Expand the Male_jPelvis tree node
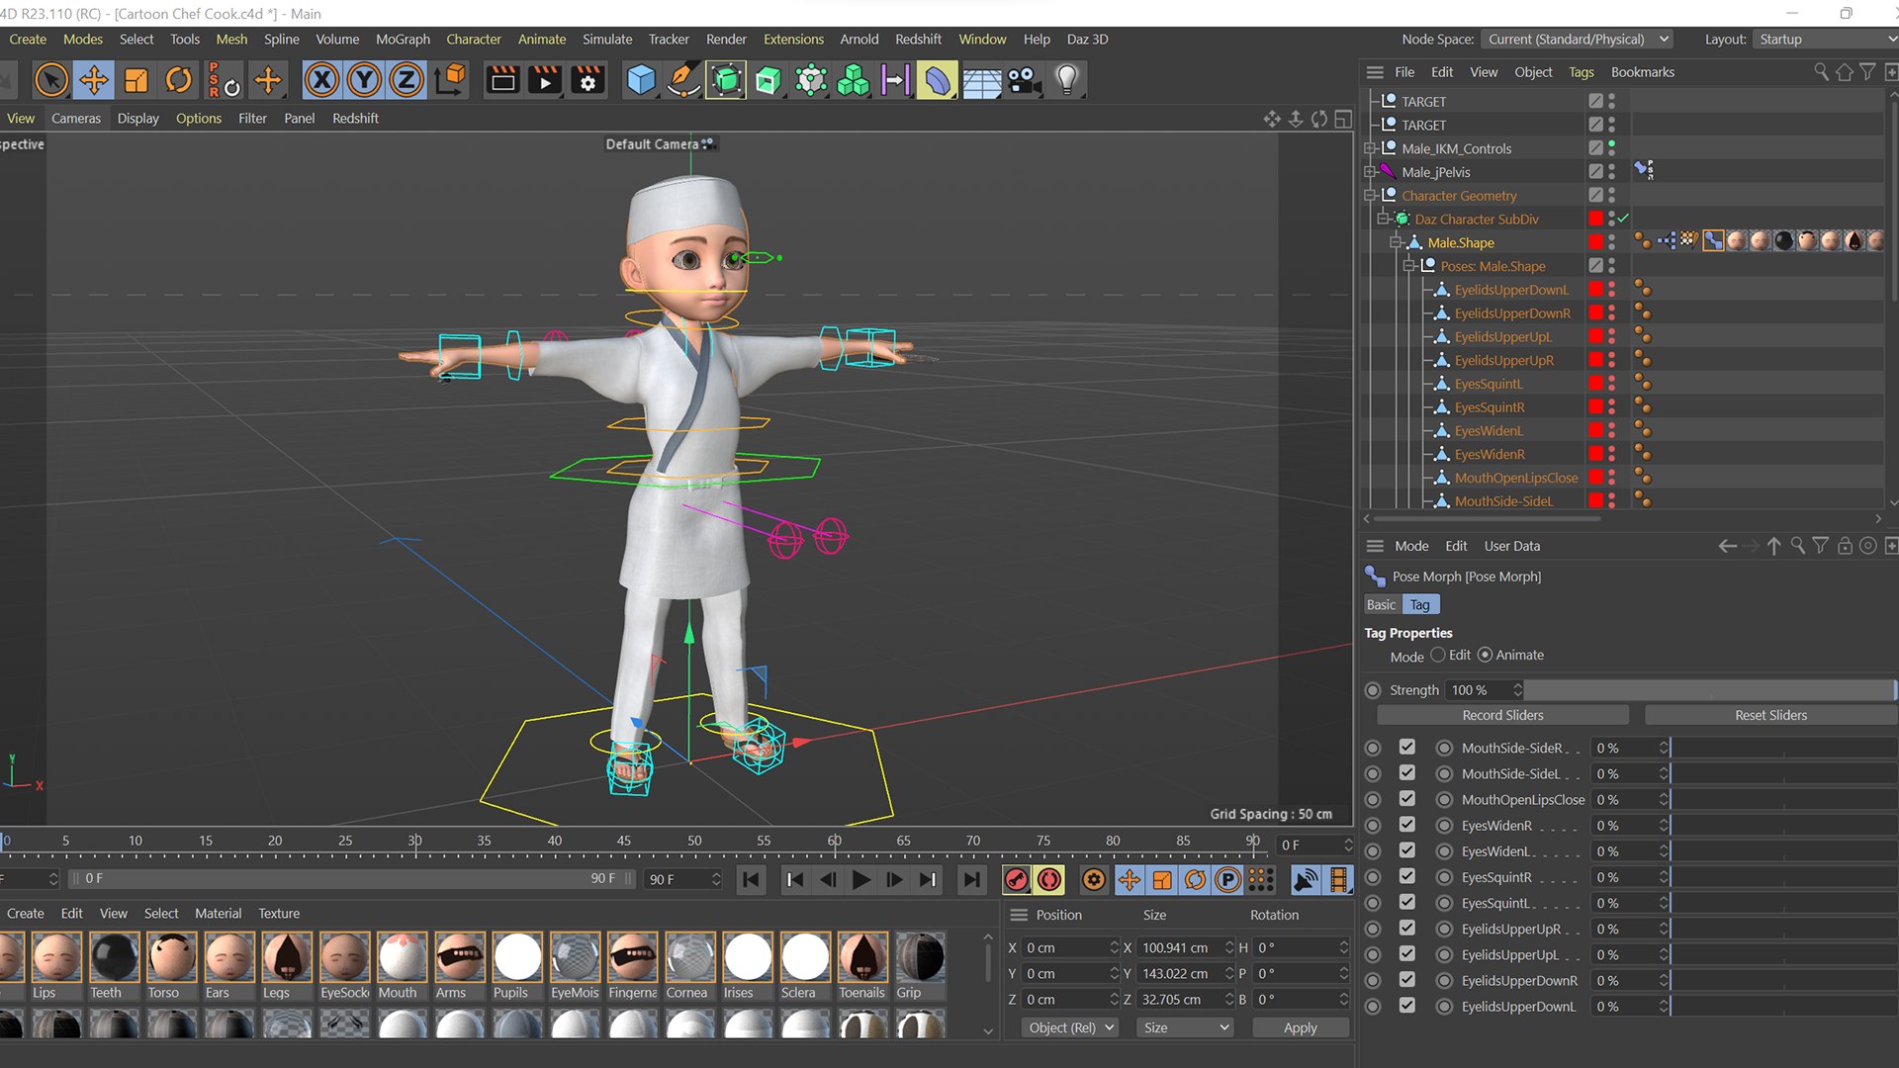Viewport: 1899px width, 1068px height. [1370, 172]
